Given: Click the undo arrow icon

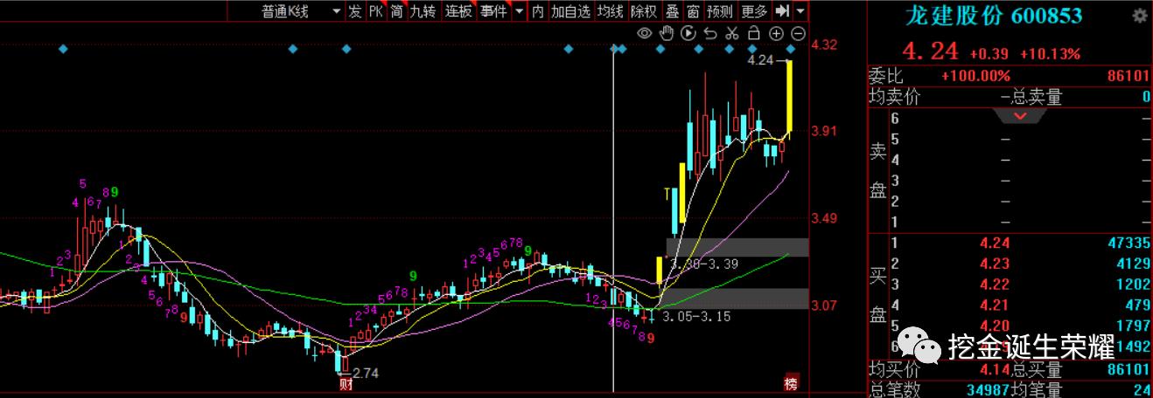Looking at the screenshot, I should [710, 33].
